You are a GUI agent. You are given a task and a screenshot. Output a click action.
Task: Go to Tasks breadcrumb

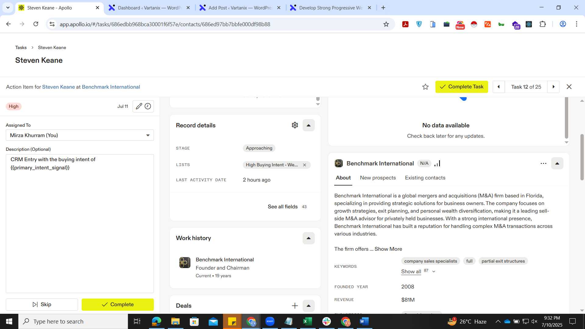point(21,48)
